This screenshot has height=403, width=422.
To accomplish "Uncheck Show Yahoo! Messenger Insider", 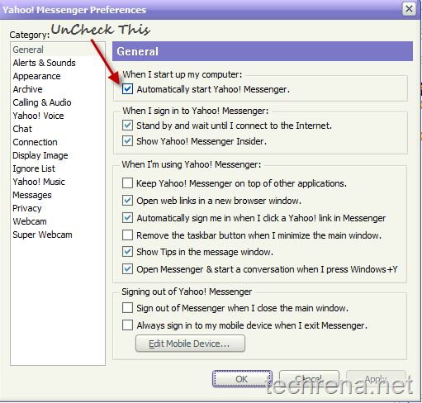I will (x=127, y=141).
